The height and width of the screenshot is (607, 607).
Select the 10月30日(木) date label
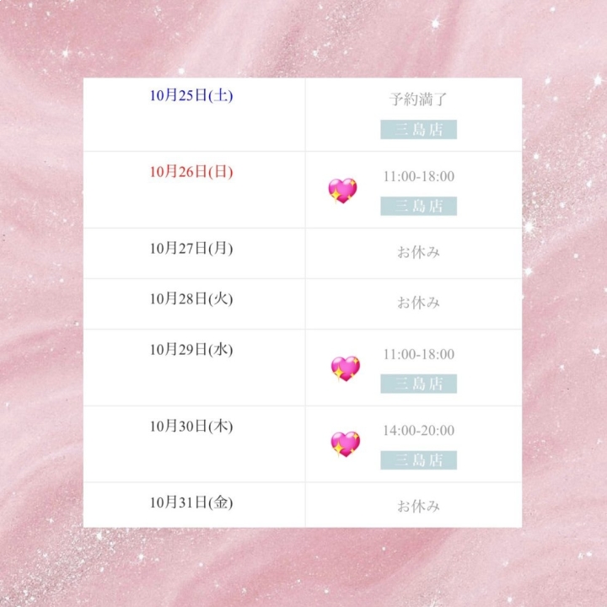click(191, 426)
